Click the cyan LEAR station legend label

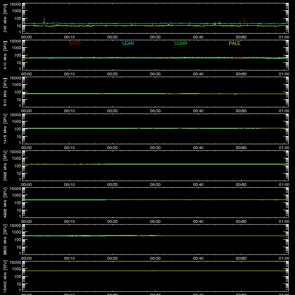(128, 43)
